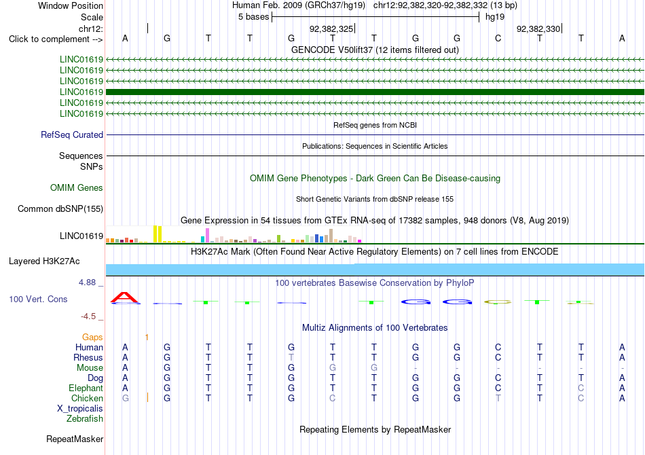Click the tall tan bar in GTEx chart

point(331,236)
